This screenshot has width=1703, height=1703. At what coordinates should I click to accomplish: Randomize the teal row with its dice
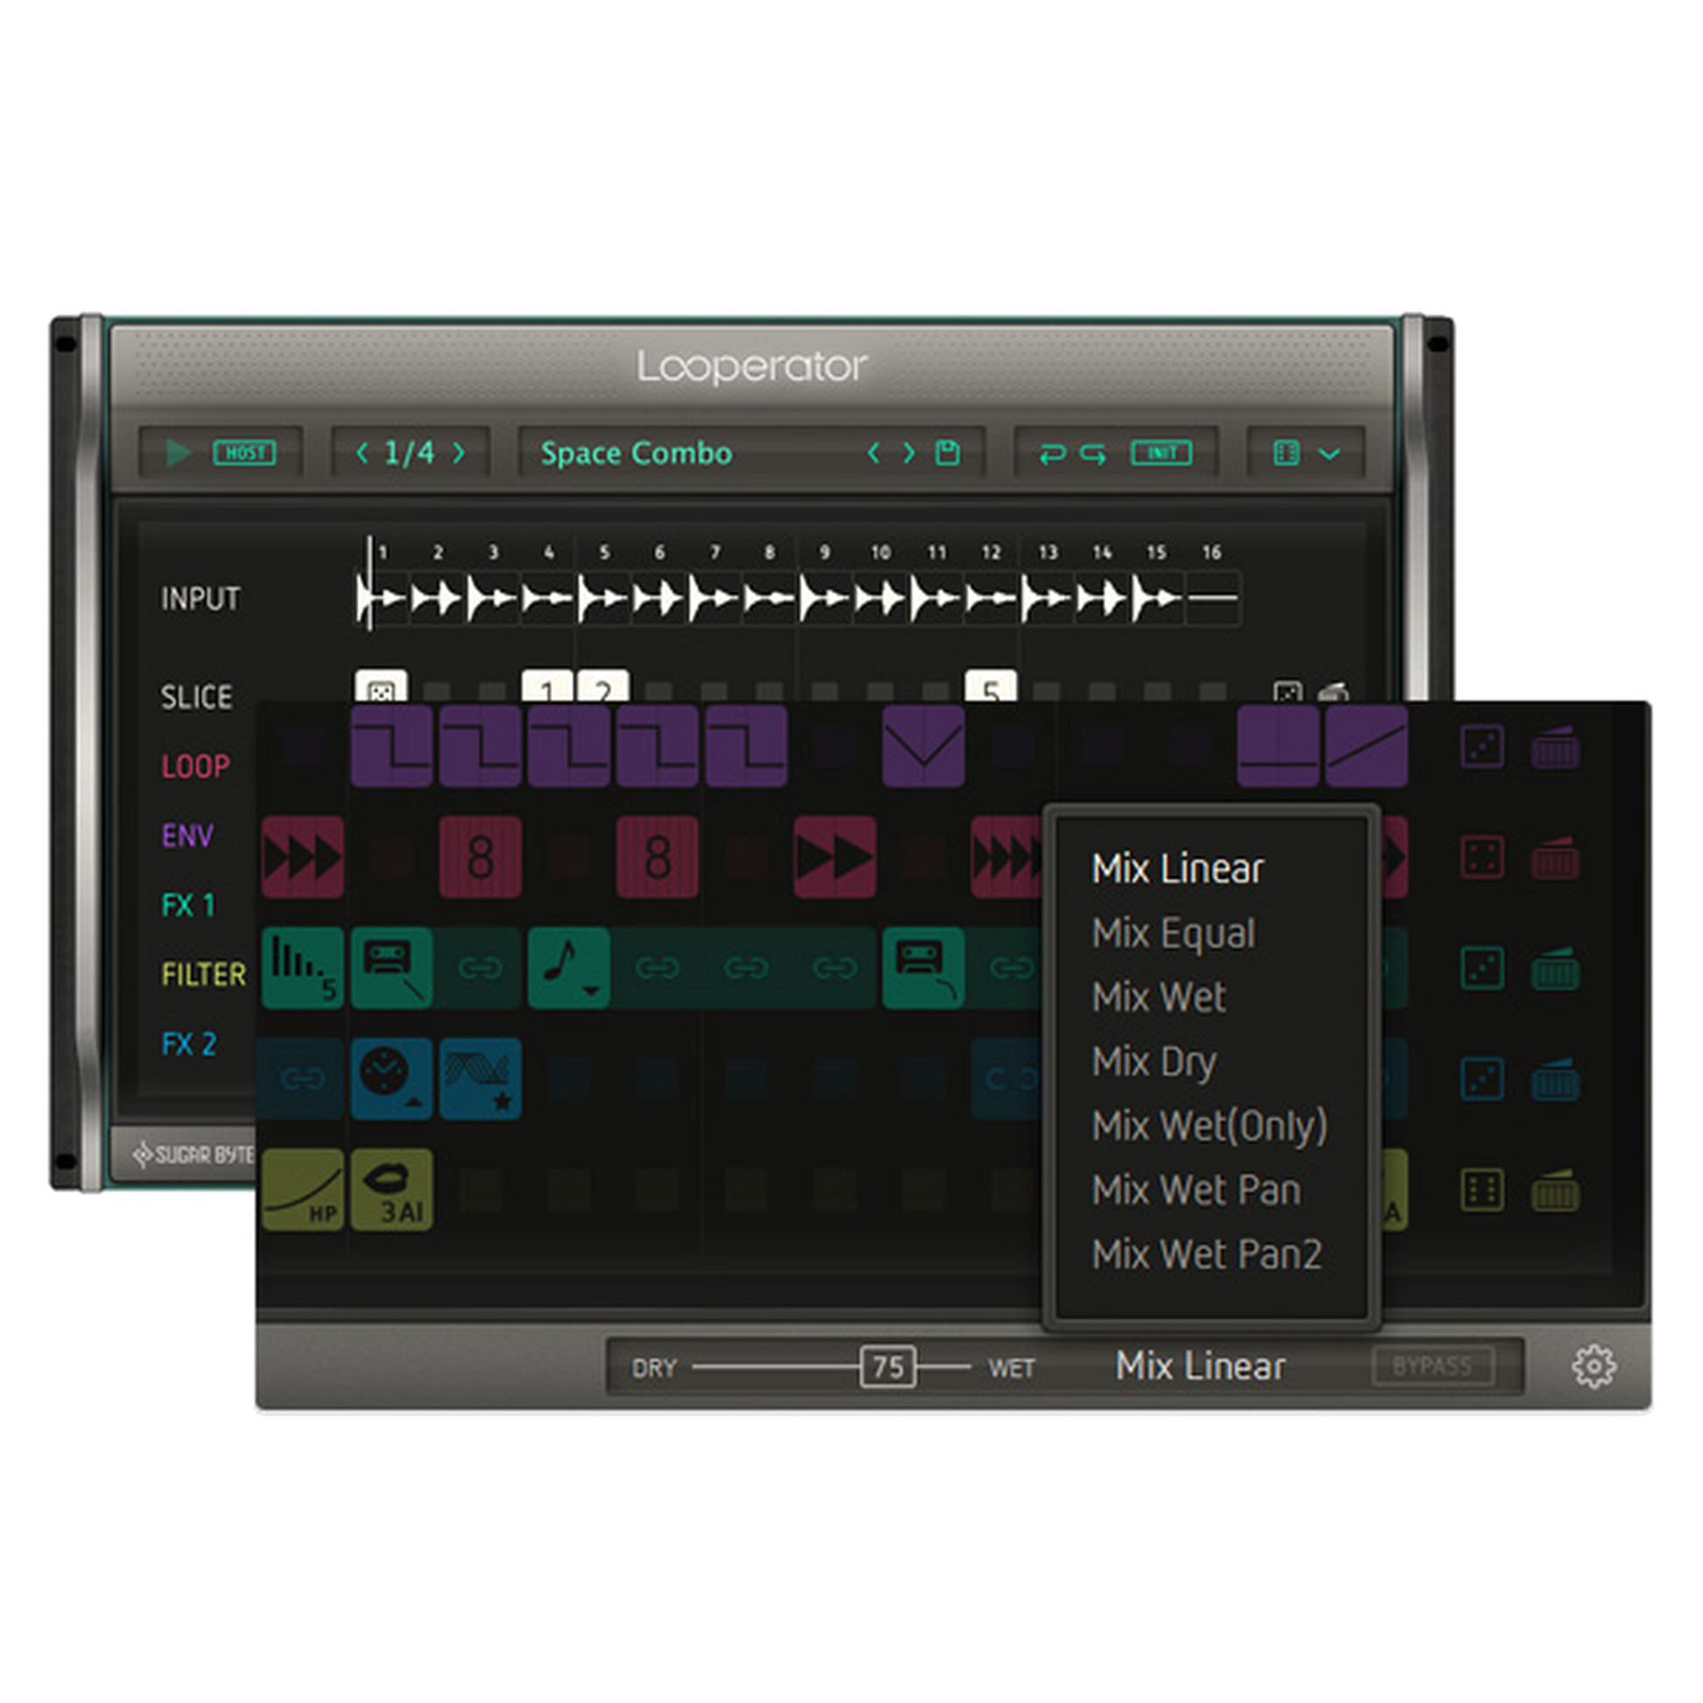[1482, 969]
